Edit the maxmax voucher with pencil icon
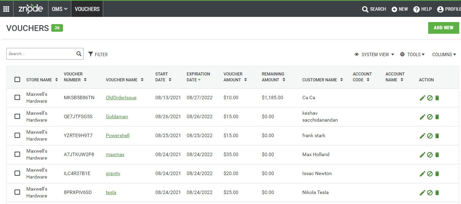The height and width of the screenshot is (204, 461). coord(422,155)
